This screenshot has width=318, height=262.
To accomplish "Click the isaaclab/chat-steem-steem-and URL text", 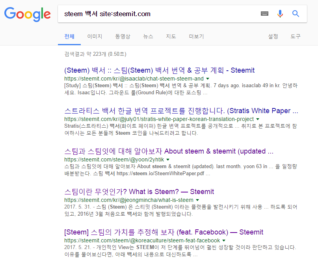I will coord(134,79).
